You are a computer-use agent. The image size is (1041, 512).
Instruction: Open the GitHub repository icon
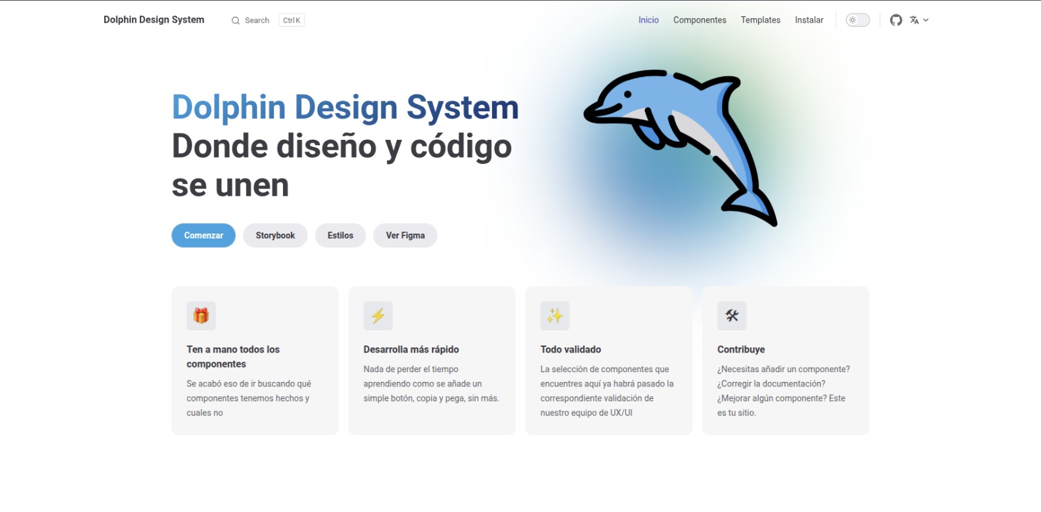896,20
